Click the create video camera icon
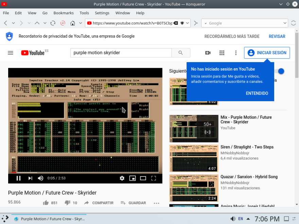This screenshot has width=299, height=224. [208, 53]
